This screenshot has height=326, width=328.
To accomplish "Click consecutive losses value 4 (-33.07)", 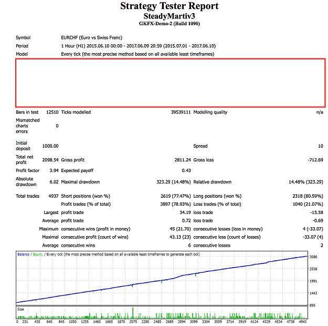I will (313, 229).
